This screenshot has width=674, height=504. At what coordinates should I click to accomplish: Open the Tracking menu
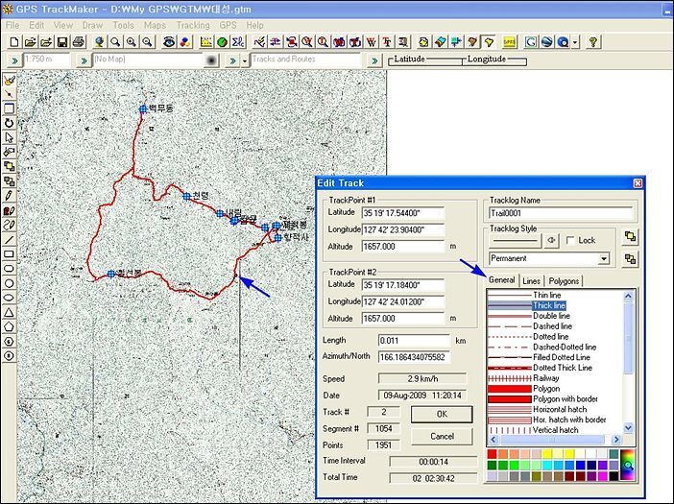[193, 25]
